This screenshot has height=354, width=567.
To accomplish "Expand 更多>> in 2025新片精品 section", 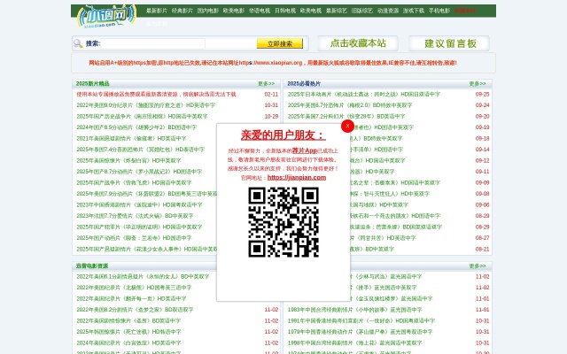I will tap(266, 83).
